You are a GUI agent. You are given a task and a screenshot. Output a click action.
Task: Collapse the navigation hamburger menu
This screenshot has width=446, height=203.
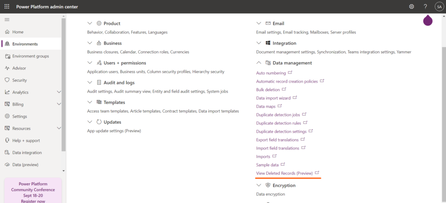point(7,20)
